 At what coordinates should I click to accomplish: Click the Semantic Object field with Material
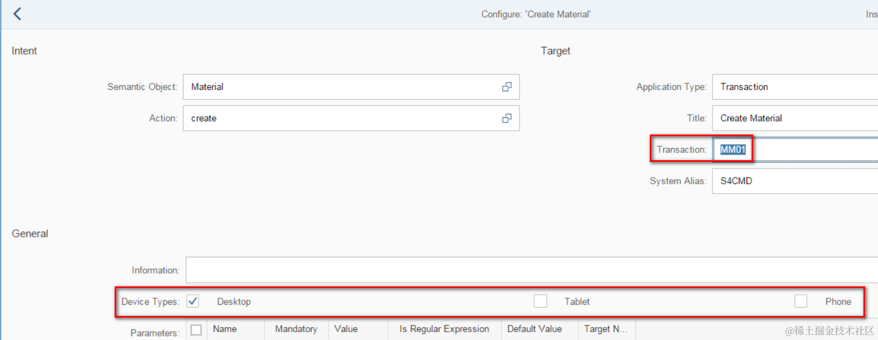(x=351, y=87)
